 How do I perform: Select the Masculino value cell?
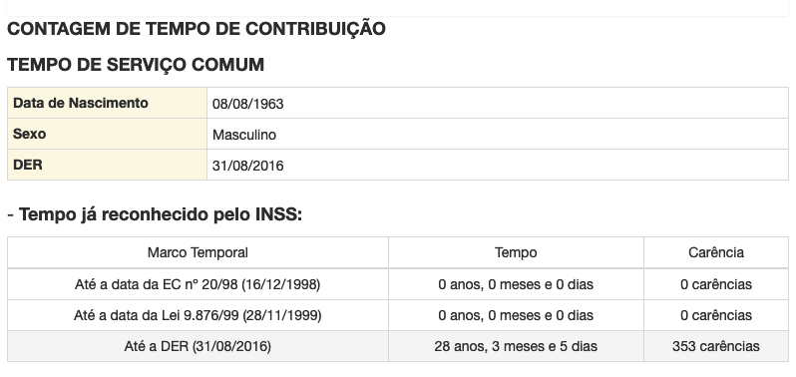[x=498, y=134]
